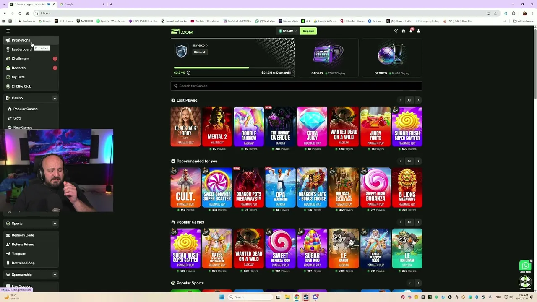The height and width of the screenshot is (302, 537).
Task: Open the Spin Now wheel icon
Action: (525, 283)
